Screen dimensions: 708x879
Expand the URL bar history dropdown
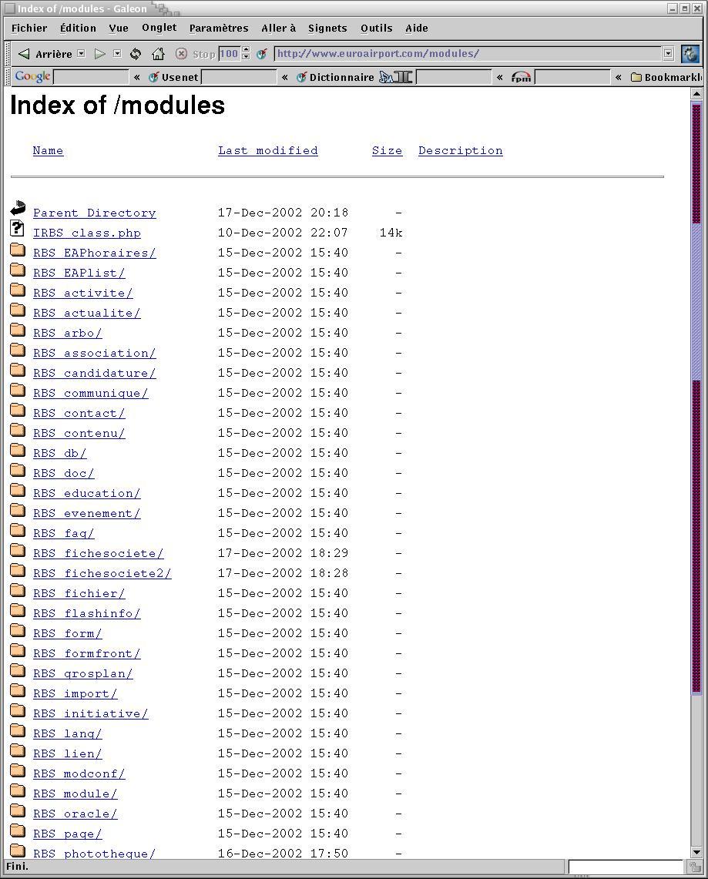tap(668, 54)
